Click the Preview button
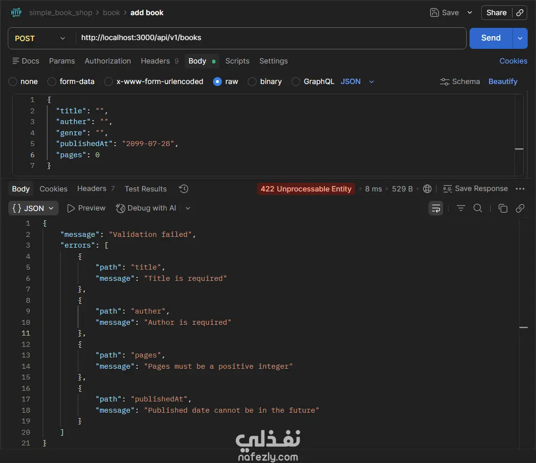 coord(86,208)
